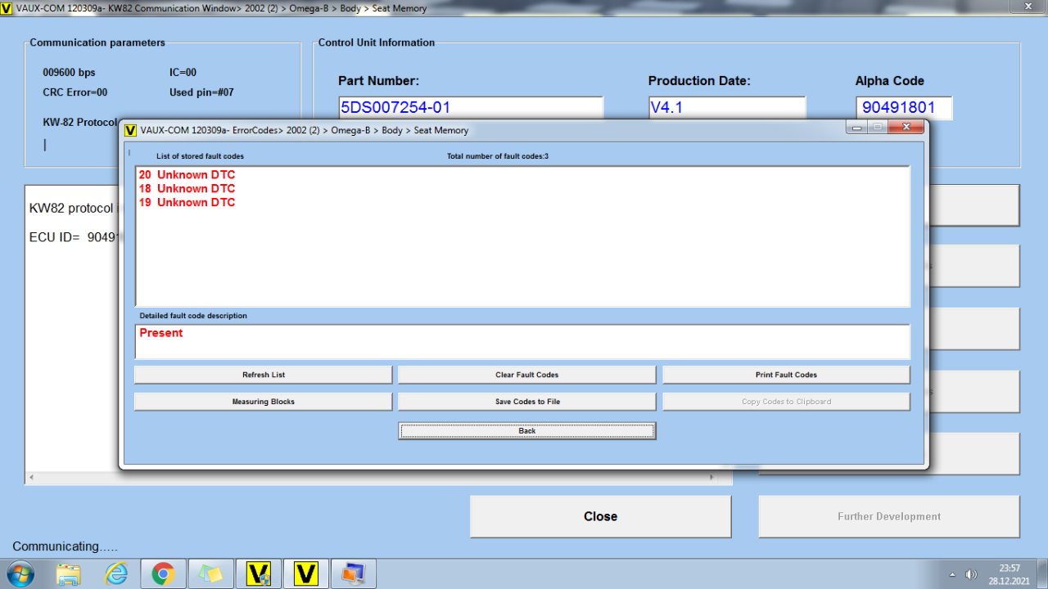Viewport: 1048px width, 589px height.
Task: Select fault code 20 Unknown DTC
Action: point(187,175)
